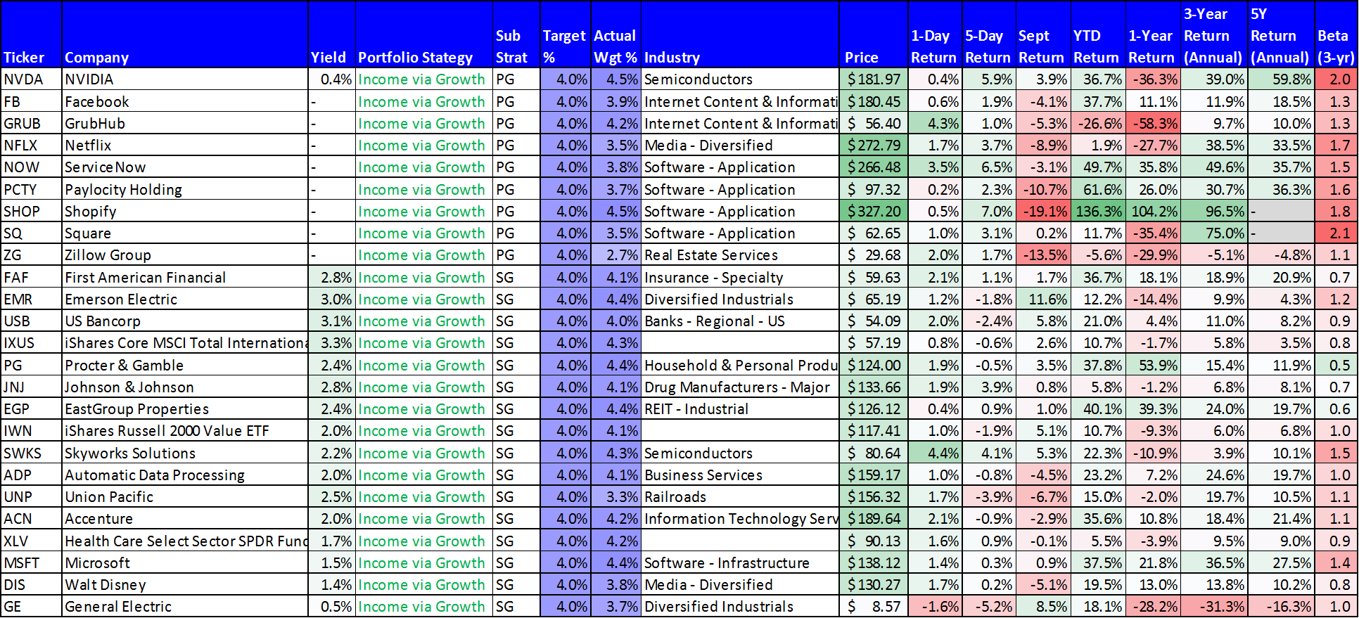The image size is (1359, 618).
Task: Click the Sub Strat column header
Action: click(516, 34)
